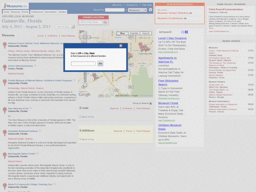The height and width of the screenshot is (192, 256).
Task: Pan the map up
Action: click(85, 33)
